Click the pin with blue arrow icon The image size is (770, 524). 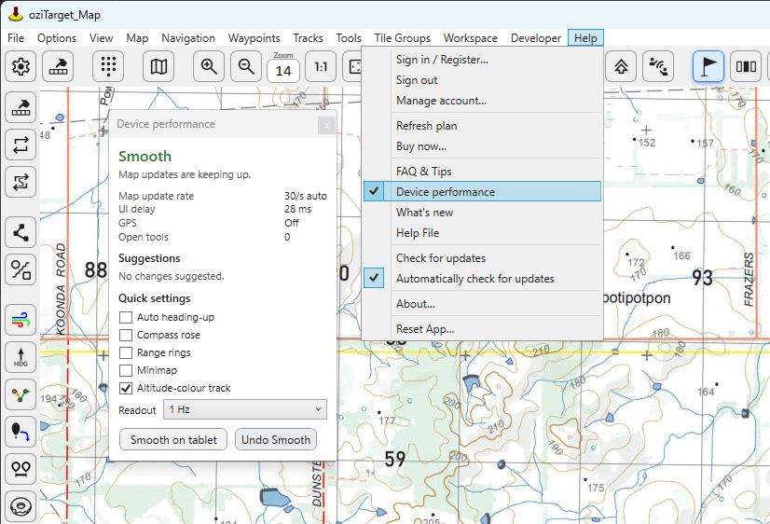pos(21,432)
